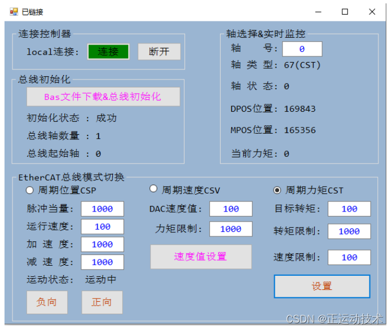The image size is (392, 330).
Task: Click the 轴号 input field
Action: [x=302, y=49]
